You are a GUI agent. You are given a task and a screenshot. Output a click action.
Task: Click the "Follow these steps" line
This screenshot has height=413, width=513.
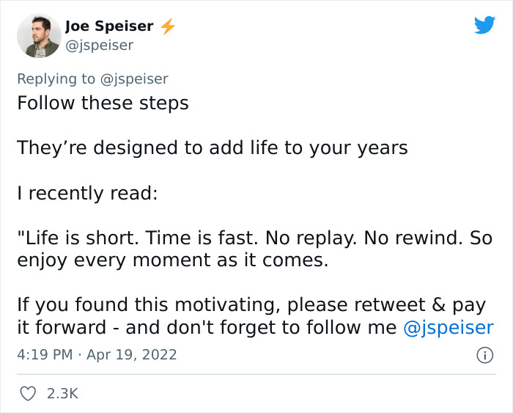[x=103, y=103]
